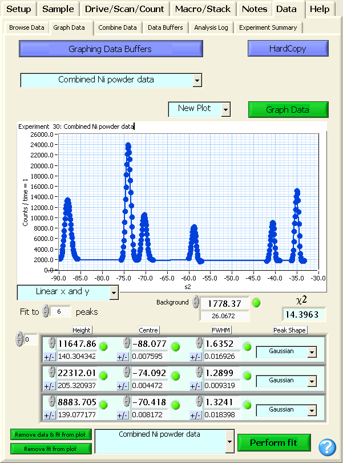Viewport: 343px width, 463px height.
Task: Toggle the green LED next to Background value
Action: coord(256,303)
